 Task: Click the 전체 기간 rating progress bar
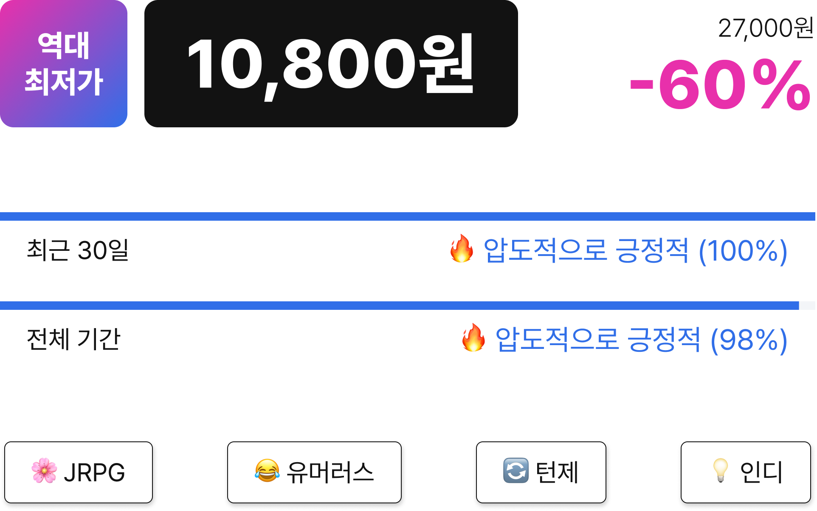pyautogui.click(x=408, y=306)
